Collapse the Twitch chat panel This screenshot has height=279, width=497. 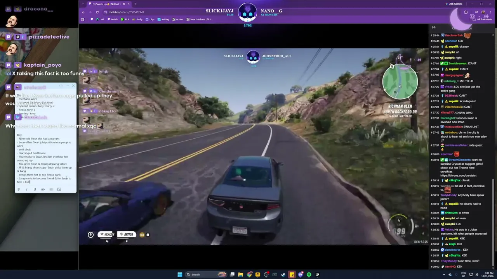click(434, 28)
